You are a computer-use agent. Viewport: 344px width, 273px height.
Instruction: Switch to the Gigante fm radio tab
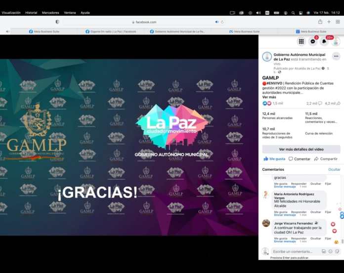(x=111, y=31)
